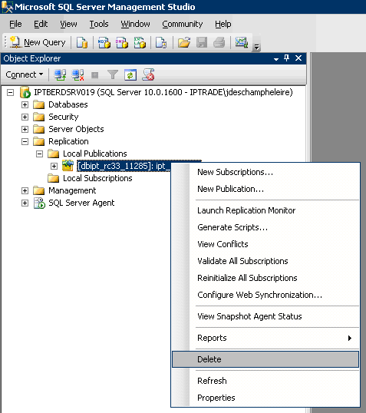Click the Analysis Services MDX Query icon
This screenshot has width=366, height=413.
click(104, 42)
